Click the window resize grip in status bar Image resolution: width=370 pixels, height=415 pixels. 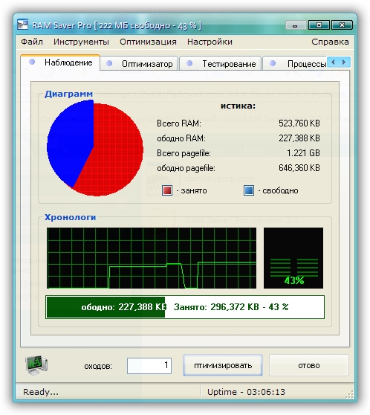[x=349, y=394]
